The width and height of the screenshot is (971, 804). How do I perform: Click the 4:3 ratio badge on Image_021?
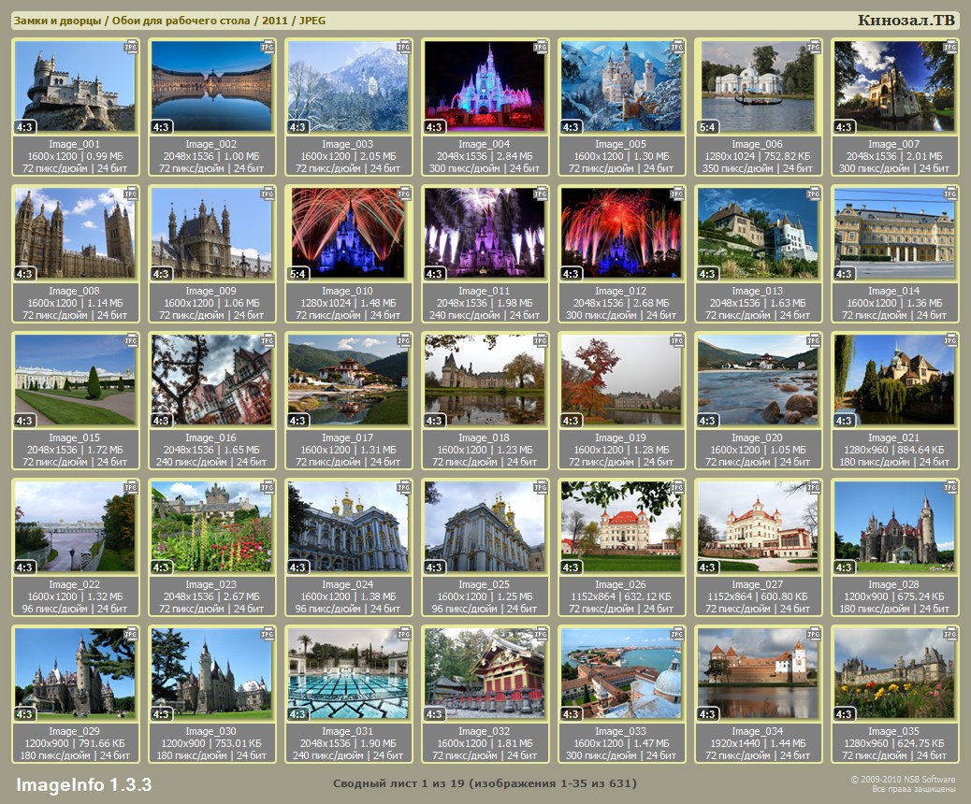(845, 421)
